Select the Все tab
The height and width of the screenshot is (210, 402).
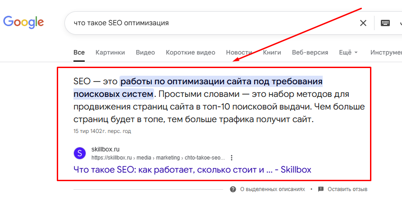click(x=79, y=53)
